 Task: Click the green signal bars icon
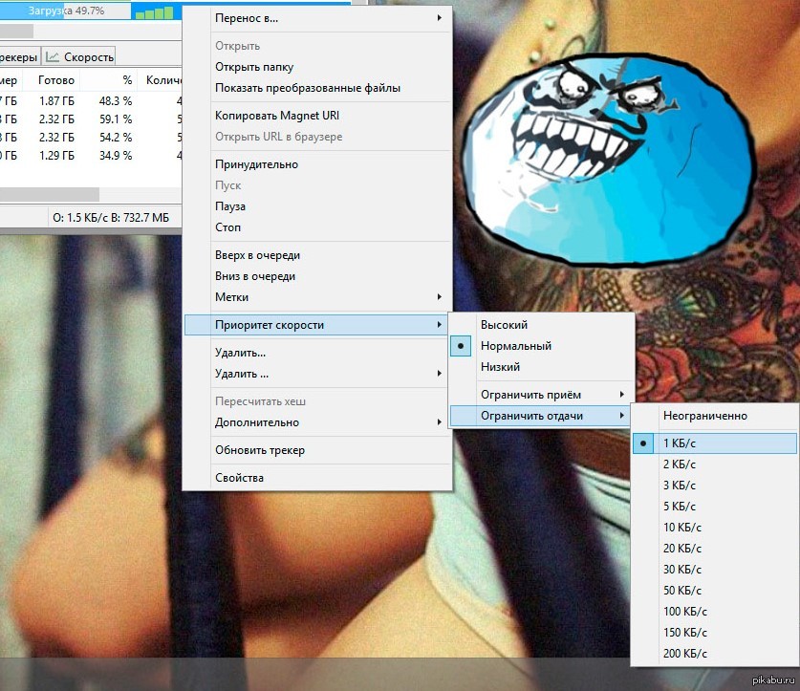tap(156, 12)
